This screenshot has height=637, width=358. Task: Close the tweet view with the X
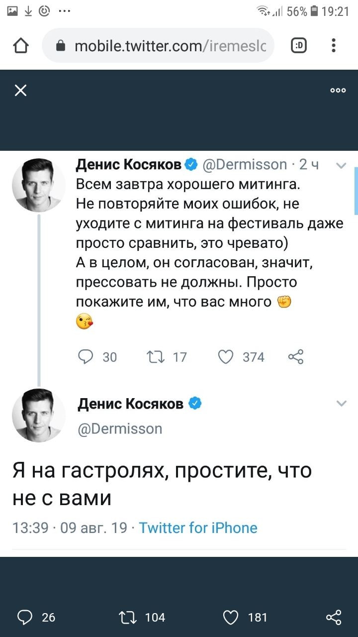coord(20,90)
